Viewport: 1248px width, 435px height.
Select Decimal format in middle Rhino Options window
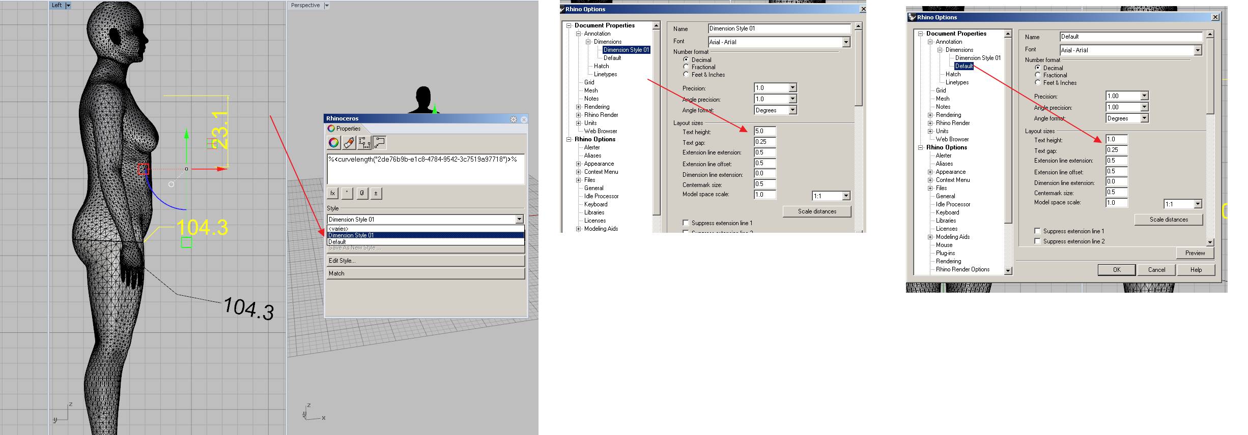[x=686, y=59]
